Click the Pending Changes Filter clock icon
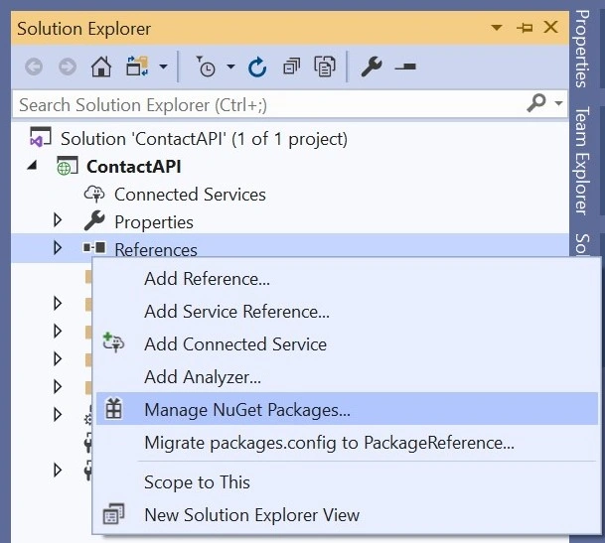This screenshot has height=543, width=605. 205,67
